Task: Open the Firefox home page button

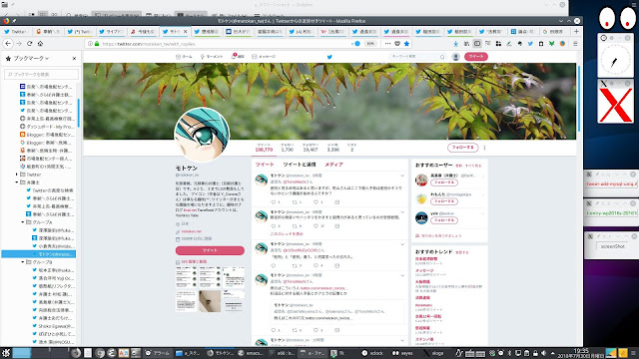Action: click(40, 44)
